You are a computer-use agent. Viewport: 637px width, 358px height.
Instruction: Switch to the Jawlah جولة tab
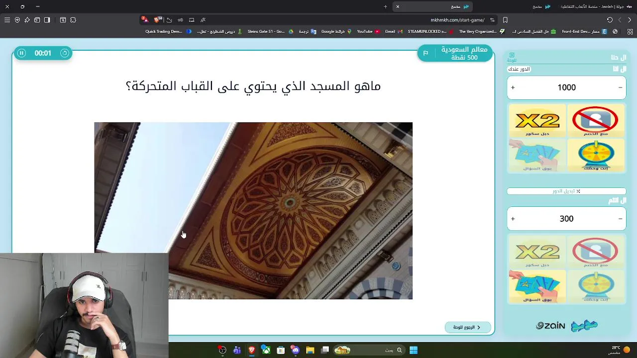click(x=596, y=6)
